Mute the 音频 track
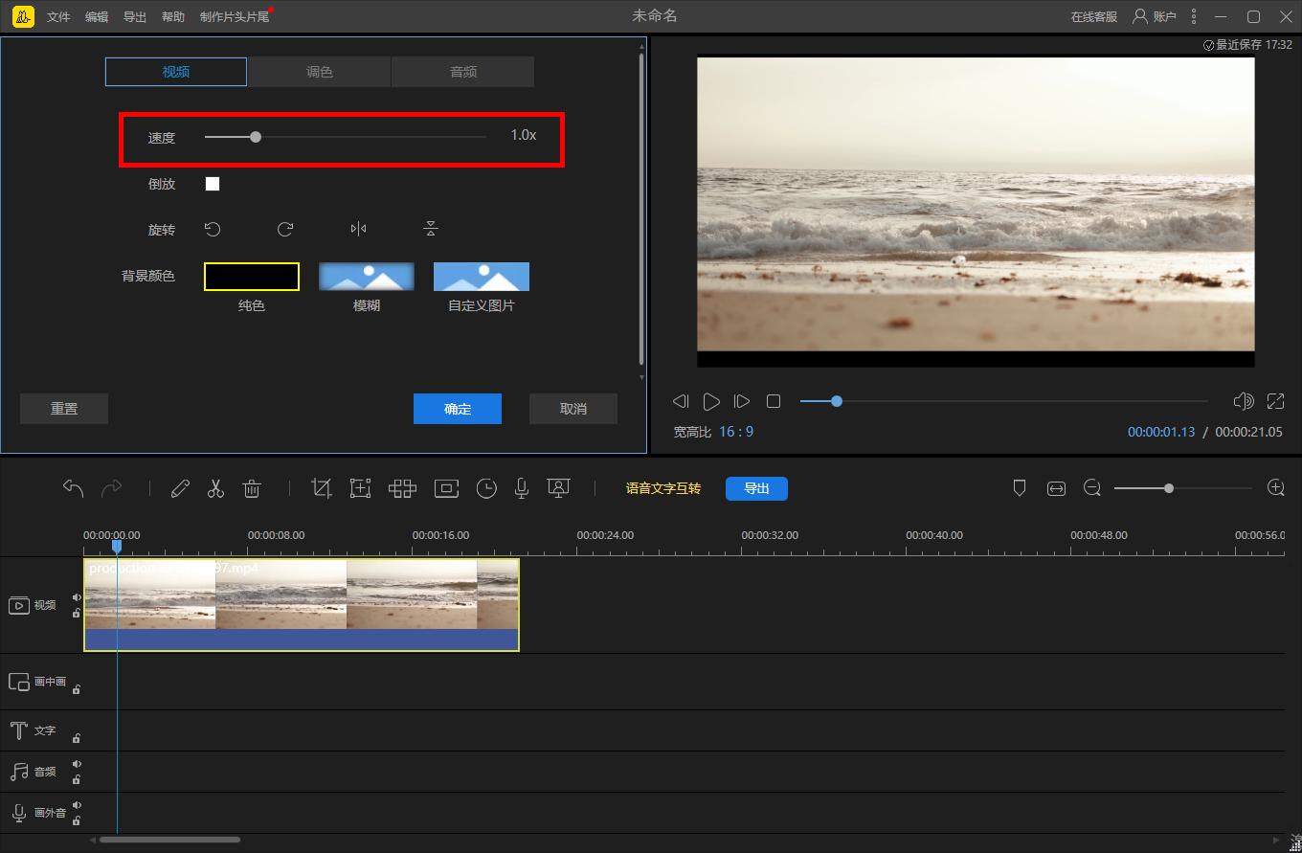 pos(77,764)
